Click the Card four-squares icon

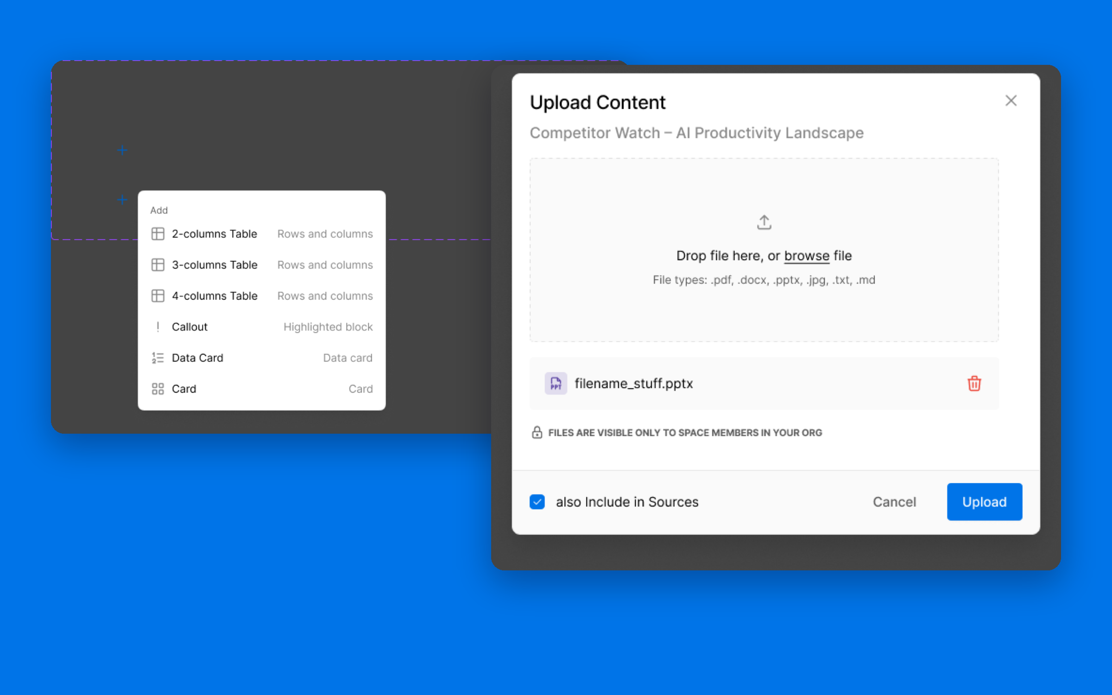[158, 389]
